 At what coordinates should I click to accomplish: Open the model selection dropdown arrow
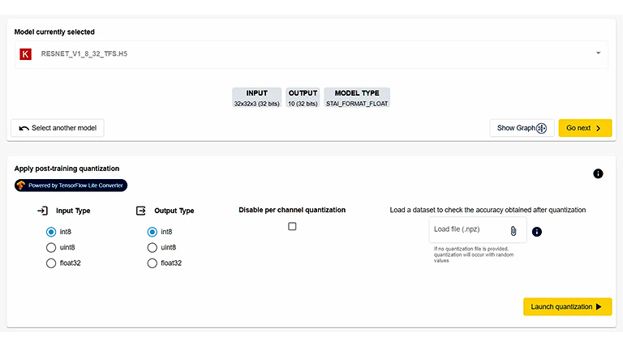598,53
